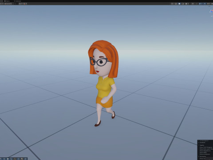
Task: Toggle Show Neighbours option
Action: click(205, 151)
